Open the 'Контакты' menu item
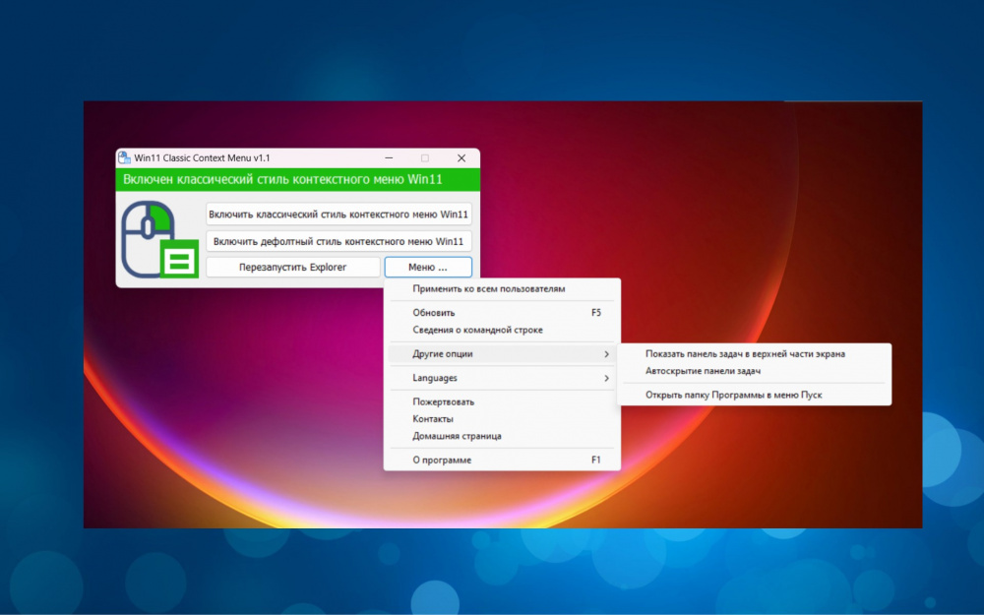 [x=433, y=419]
